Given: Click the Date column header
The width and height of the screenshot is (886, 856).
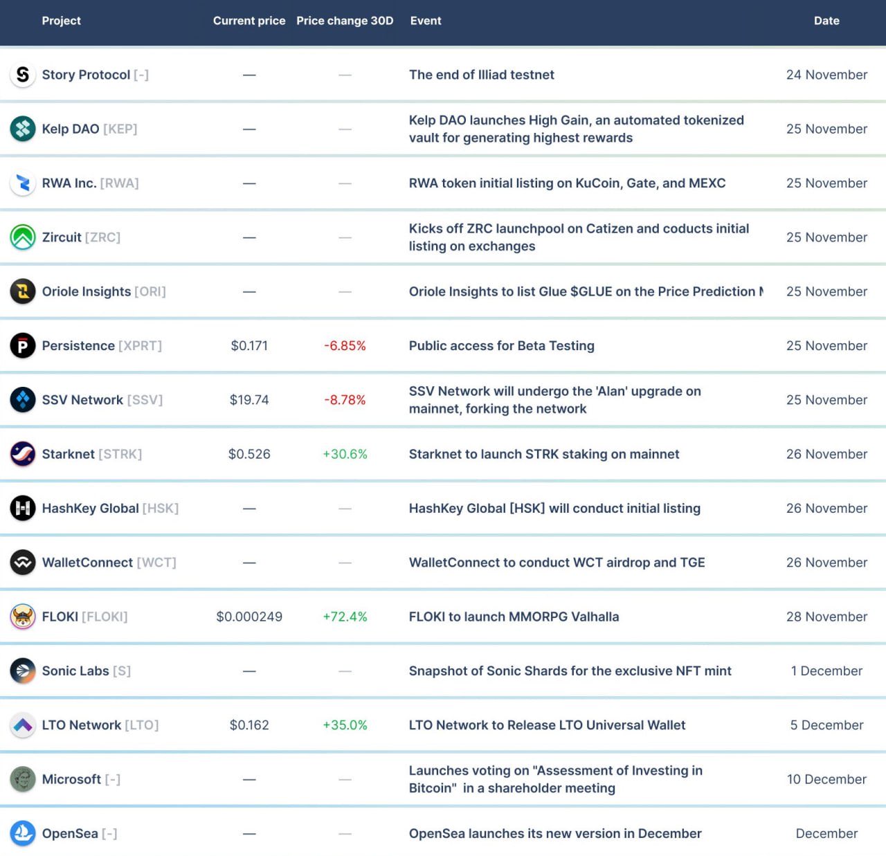Looking at the screenshot, I should click(x=826, y=21).
